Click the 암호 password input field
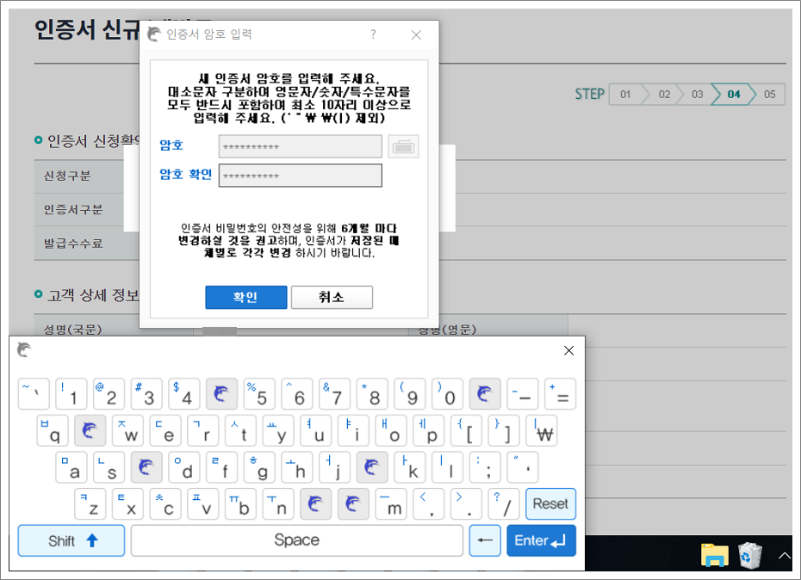Viewport: 801px width, 580px height. [300, 146]
